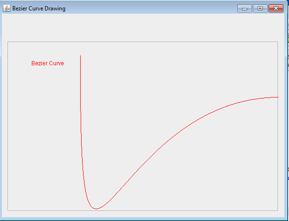Click the red "Bezier Curve" label
The width and height of the screenshot is (289, 221).
[47, 63]
